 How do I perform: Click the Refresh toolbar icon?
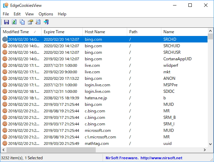point(14,22)
